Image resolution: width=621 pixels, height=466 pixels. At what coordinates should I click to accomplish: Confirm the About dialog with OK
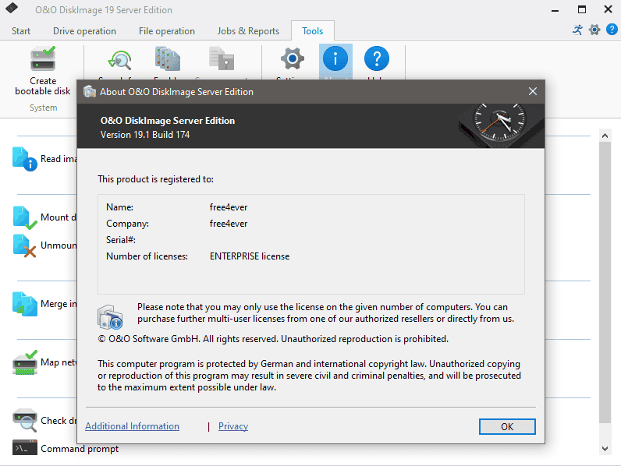[507, 427]
